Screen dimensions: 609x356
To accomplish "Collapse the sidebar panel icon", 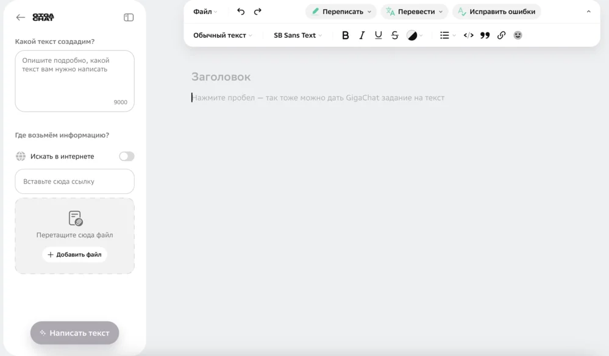I will pos(129,18).
